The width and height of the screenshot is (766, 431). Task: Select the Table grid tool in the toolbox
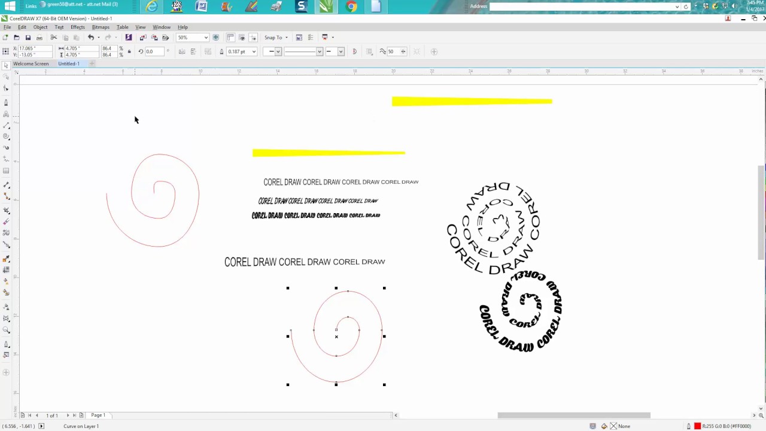(x=6, y=171)
